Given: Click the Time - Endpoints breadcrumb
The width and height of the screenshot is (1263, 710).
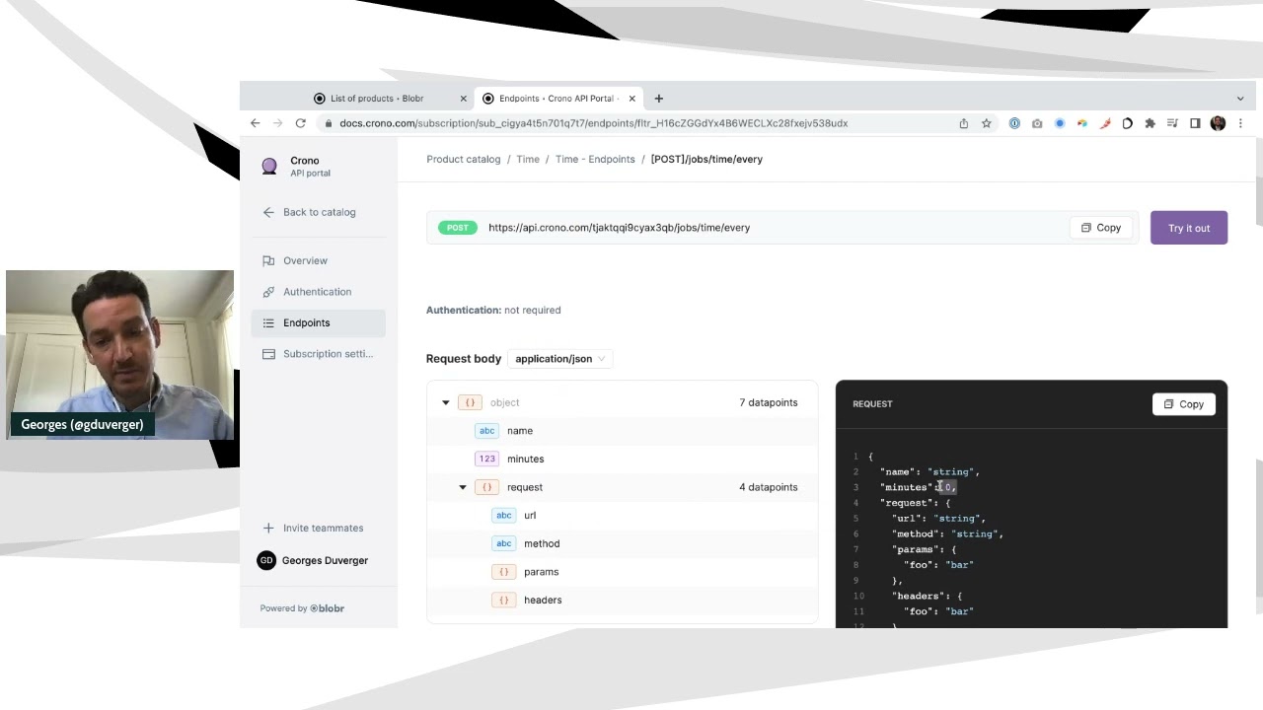Looking at the screenshot, I should coord(595,159).
